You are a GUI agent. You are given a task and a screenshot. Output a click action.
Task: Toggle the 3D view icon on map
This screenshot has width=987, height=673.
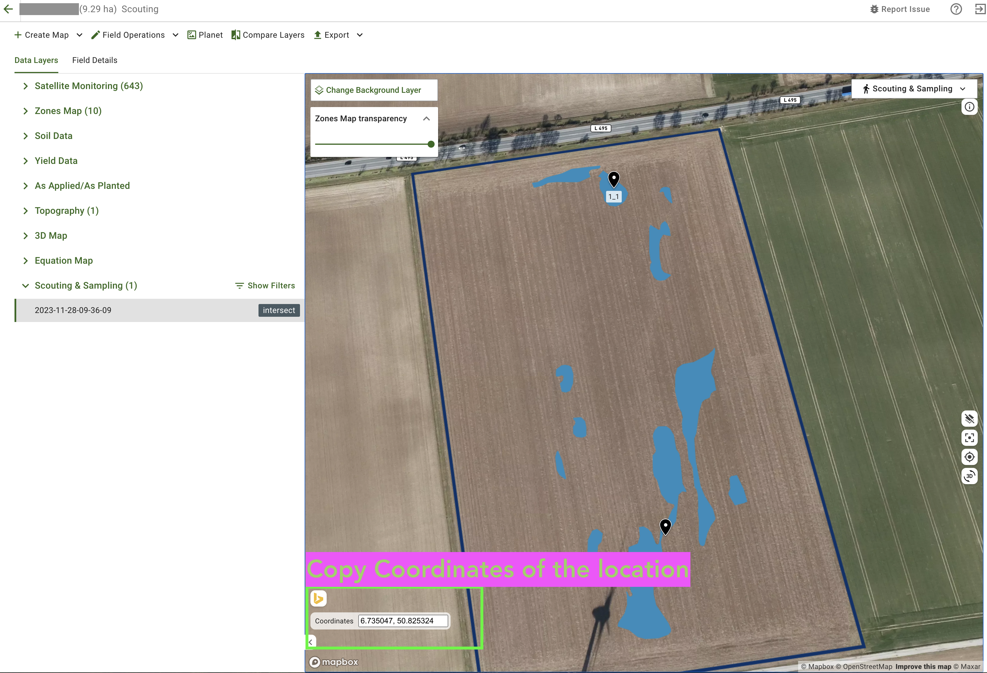pos(969,476)
